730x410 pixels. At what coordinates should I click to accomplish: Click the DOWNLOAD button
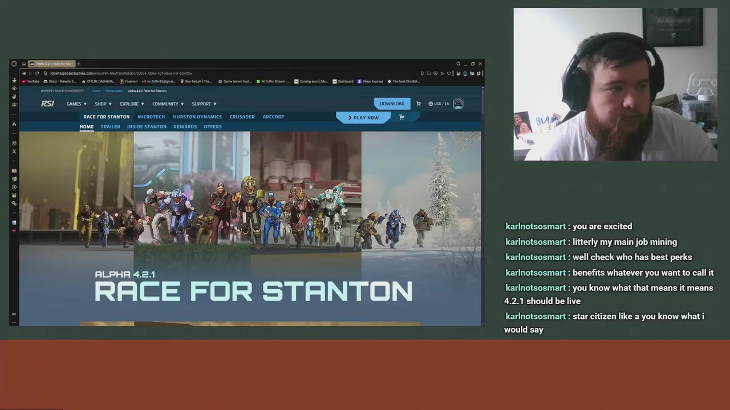coord(392,104)
